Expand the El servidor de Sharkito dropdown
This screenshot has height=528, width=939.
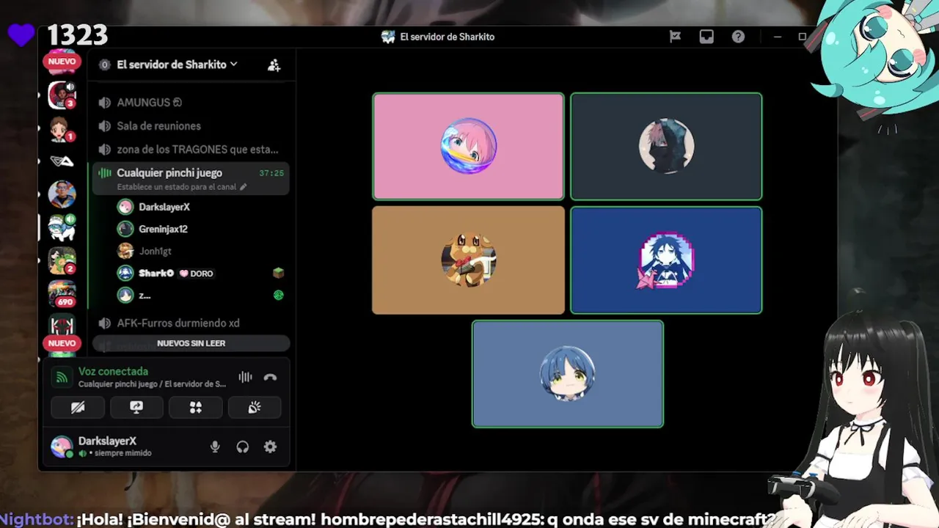pos(177,65)
